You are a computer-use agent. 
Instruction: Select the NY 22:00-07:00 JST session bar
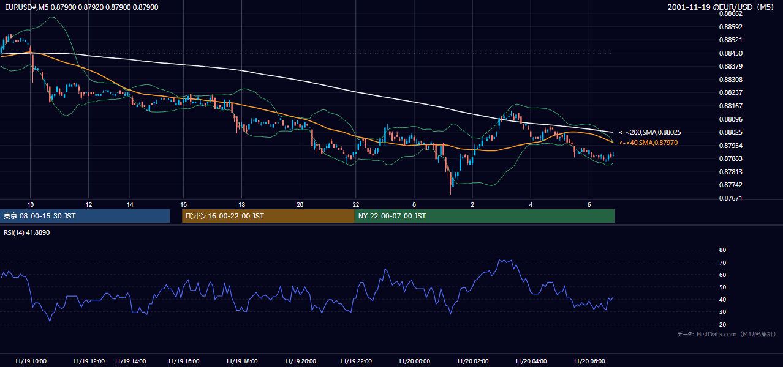(485, 216)
